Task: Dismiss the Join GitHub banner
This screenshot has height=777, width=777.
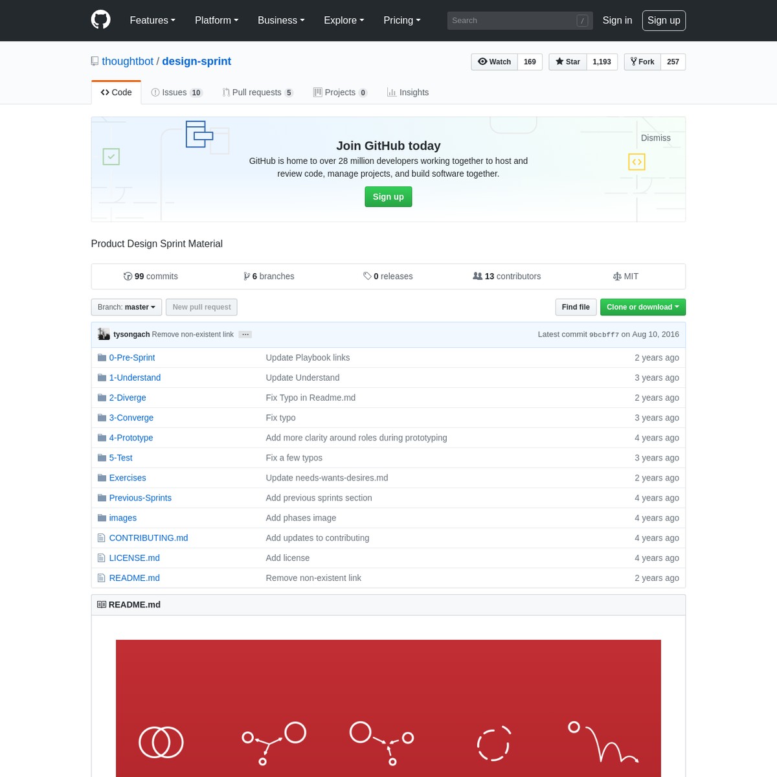Action: [656, 138]
